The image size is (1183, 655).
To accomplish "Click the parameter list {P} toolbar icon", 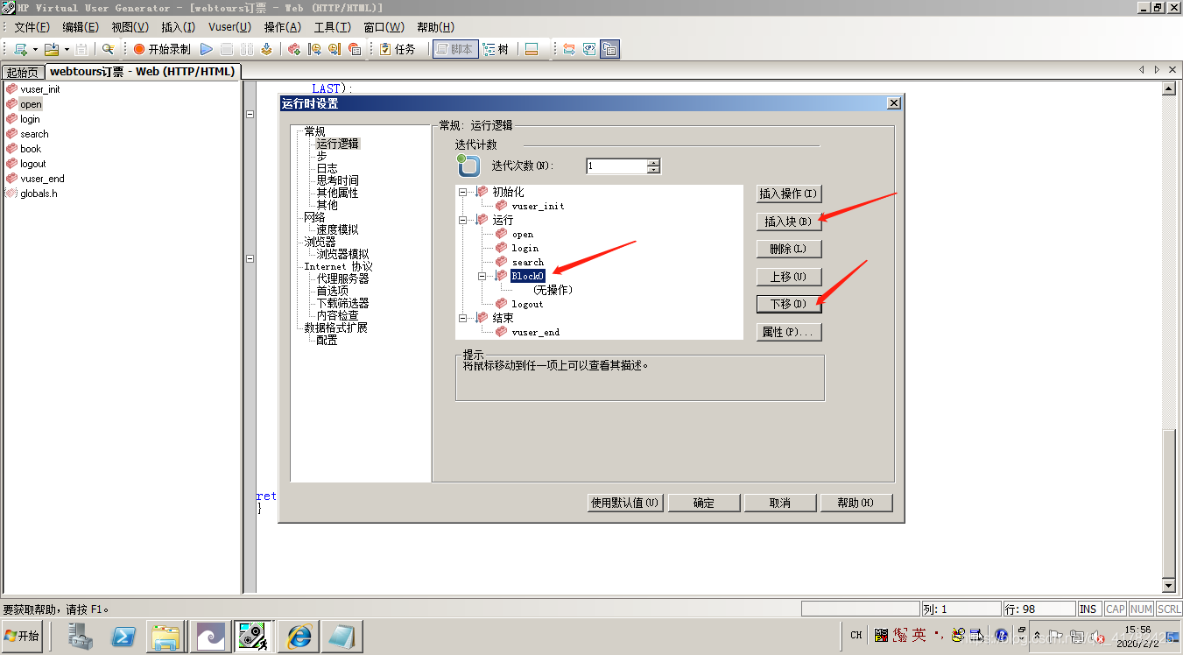I will [590, 49].
